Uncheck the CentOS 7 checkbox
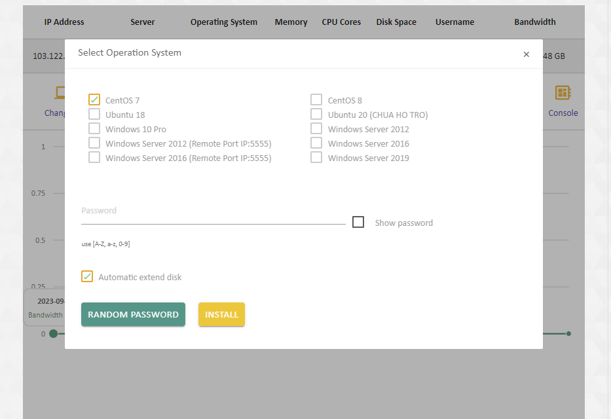 point(94,100)
